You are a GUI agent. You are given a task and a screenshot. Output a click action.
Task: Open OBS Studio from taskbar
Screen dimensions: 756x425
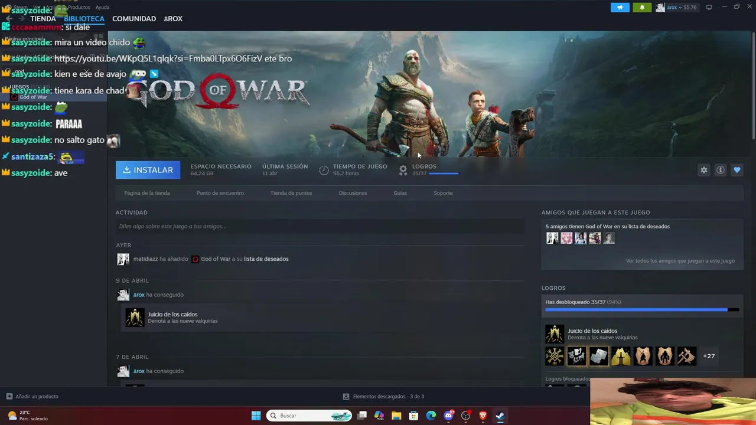tap(465, 416)
